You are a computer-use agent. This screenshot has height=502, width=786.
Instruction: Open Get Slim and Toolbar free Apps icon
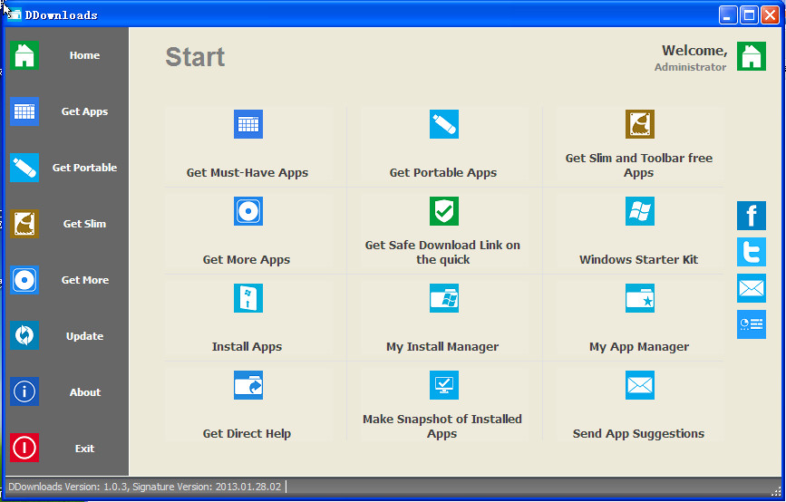640,124
